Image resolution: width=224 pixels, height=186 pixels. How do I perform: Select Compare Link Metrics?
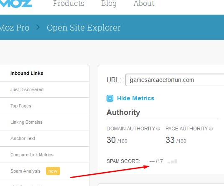click(32, 155)
